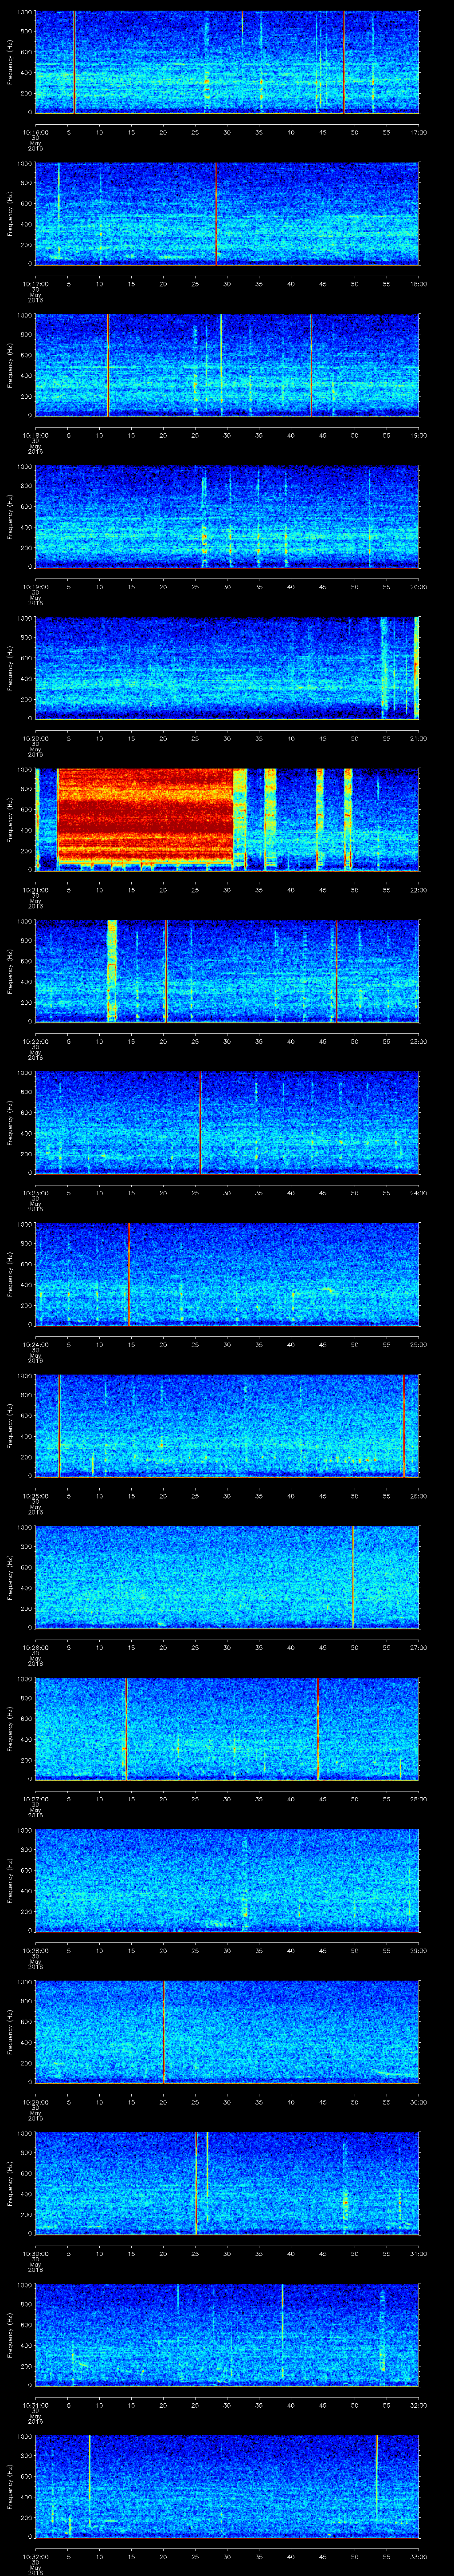The width and height of the screenshot is (454, 2576).
Task: Click the '31:00' end time label
Action: (418, 2253)
